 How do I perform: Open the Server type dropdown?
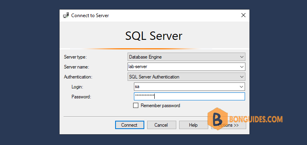[186, 57]
